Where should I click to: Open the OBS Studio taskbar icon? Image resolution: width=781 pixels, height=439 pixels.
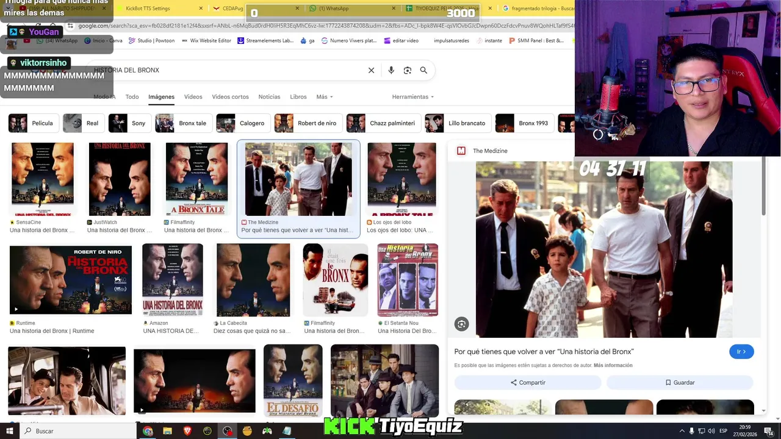point(227,431)
